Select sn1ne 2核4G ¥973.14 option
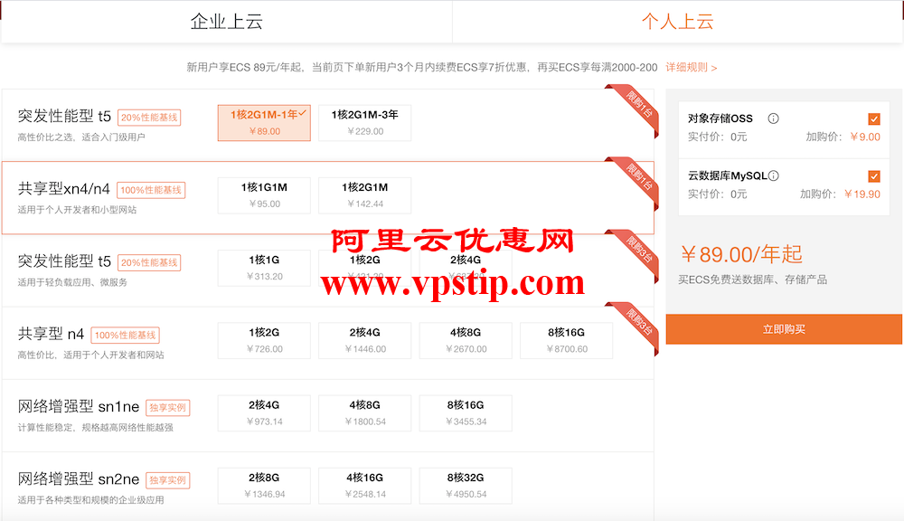Viewport: 904px width, 521px height. pyautogui.click(x=264, y=413)
